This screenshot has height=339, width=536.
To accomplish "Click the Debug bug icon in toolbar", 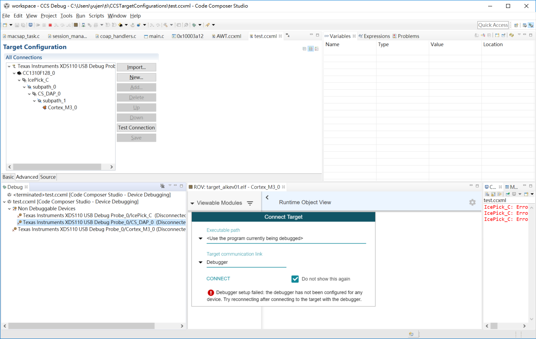I will (x=194, y=25).
